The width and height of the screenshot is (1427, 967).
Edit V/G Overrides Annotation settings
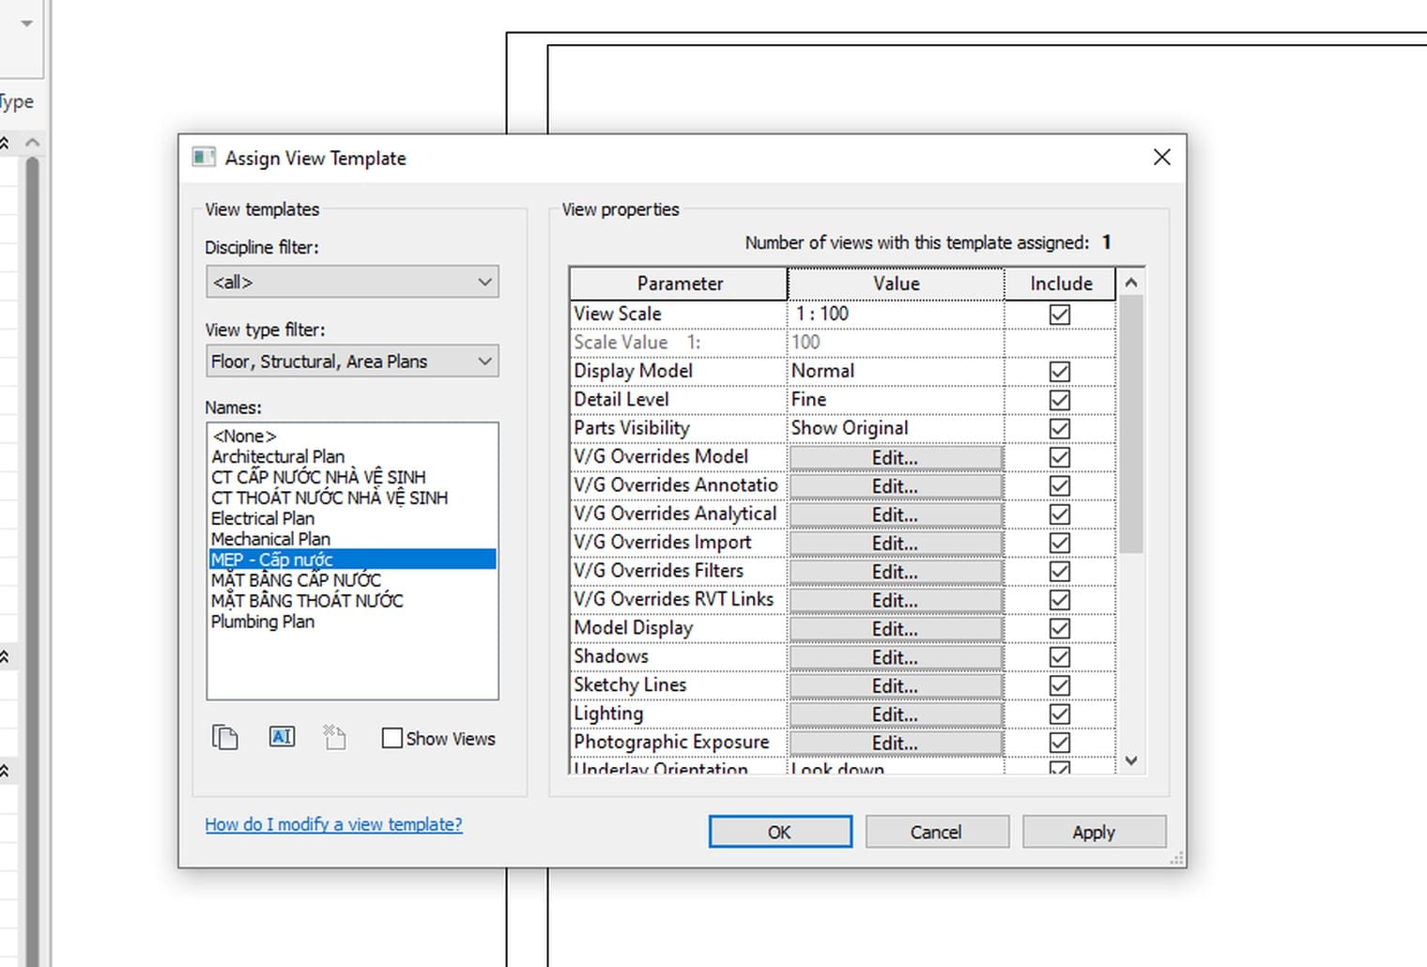(x=896, y=486)
